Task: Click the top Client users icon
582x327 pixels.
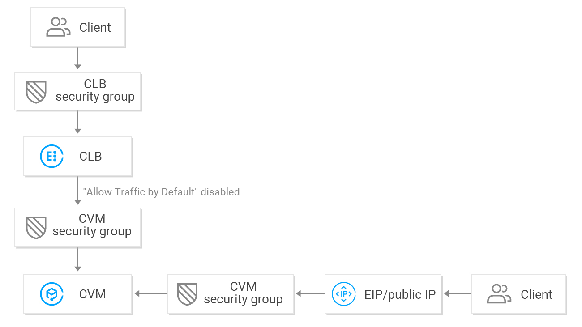Action: point(59,27)
